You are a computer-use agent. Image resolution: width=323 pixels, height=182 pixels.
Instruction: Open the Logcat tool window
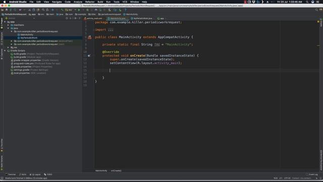35,174
